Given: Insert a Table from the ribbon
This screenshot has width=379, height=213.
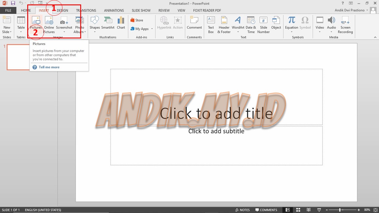Looking at the screenshot, I should 21,25.
